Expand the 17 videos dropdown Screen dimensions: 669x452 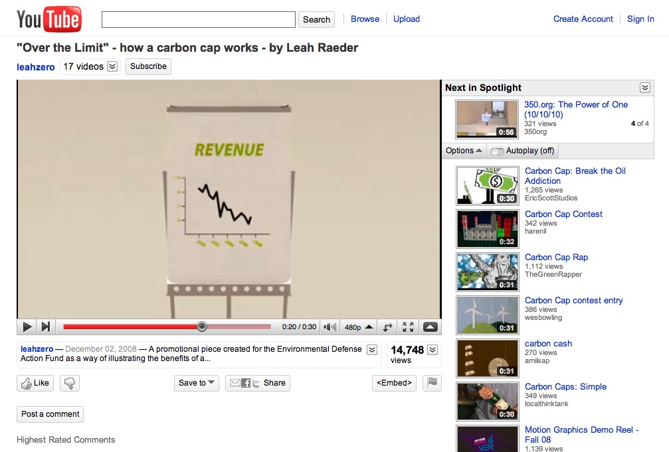click(x=112, y=66)
